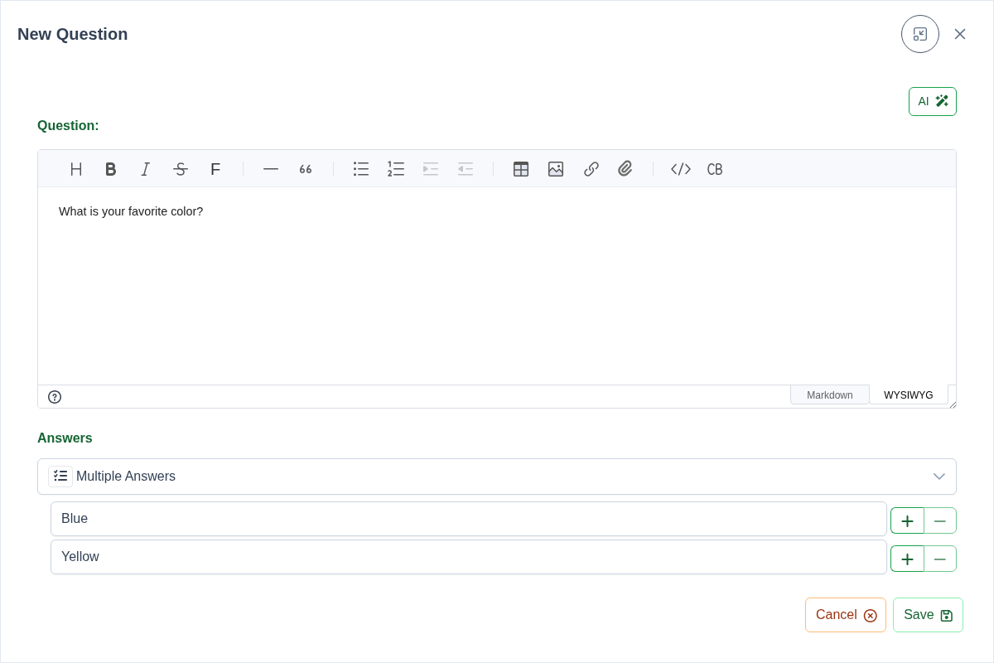Insert a code block (CB)
994x663 pixels.
click(716, 169)
